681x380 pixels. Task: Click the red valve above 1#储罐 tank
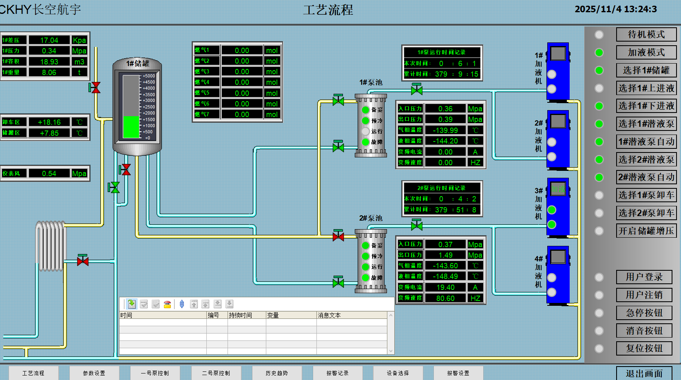(95, 87)
